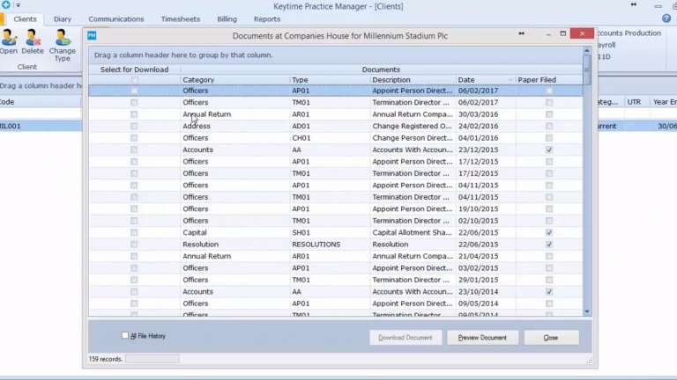Click the Select for Download band header
Viewport: 677px width, 380px height.
click(x=134, y=69)
